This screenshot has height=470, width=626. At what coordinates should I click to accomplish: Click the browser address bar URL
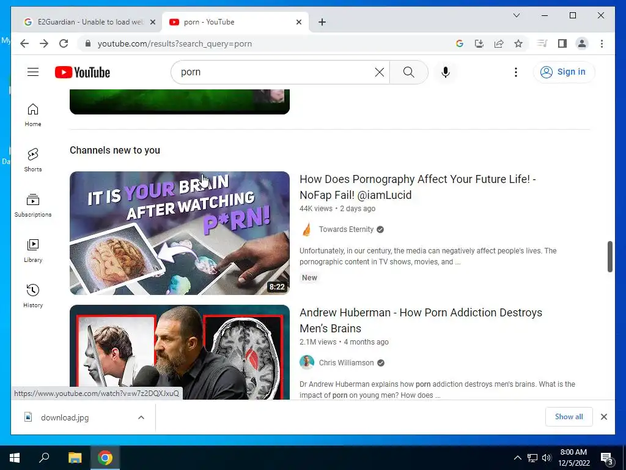(x=174, y=43)
